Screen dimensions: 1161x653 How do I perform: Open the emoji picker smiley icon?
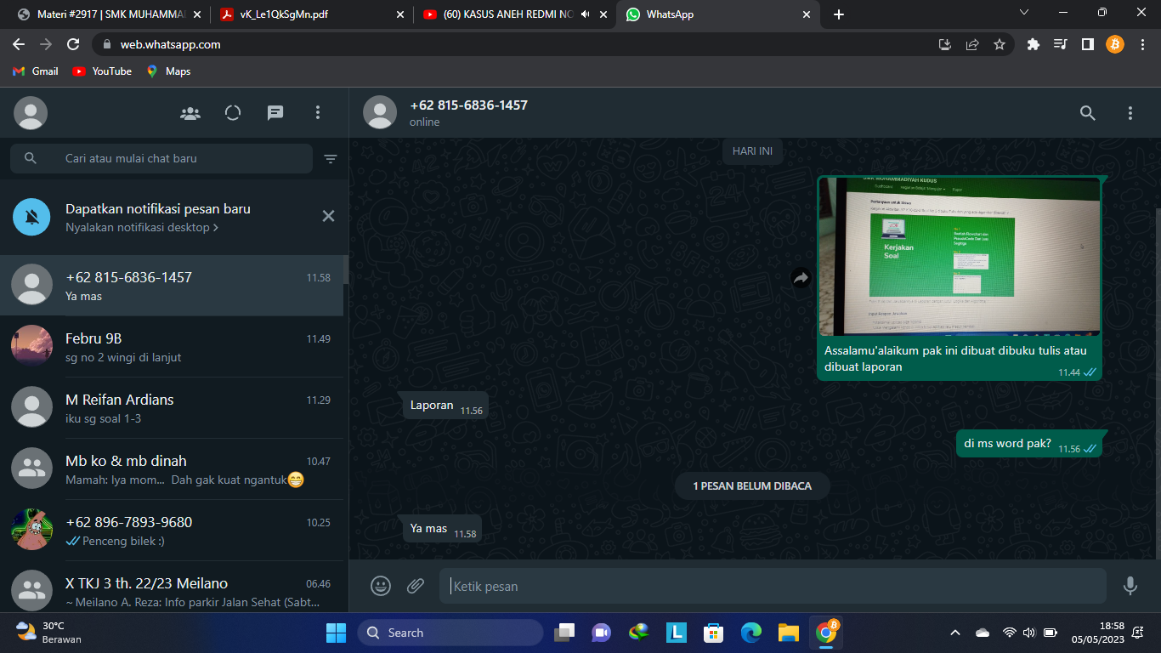tap(381, 586)
